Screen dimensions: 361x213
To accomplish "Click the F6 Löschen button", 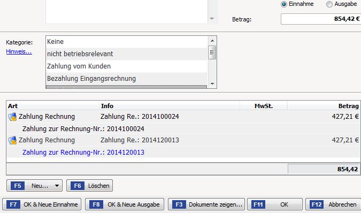I will 89,186.
